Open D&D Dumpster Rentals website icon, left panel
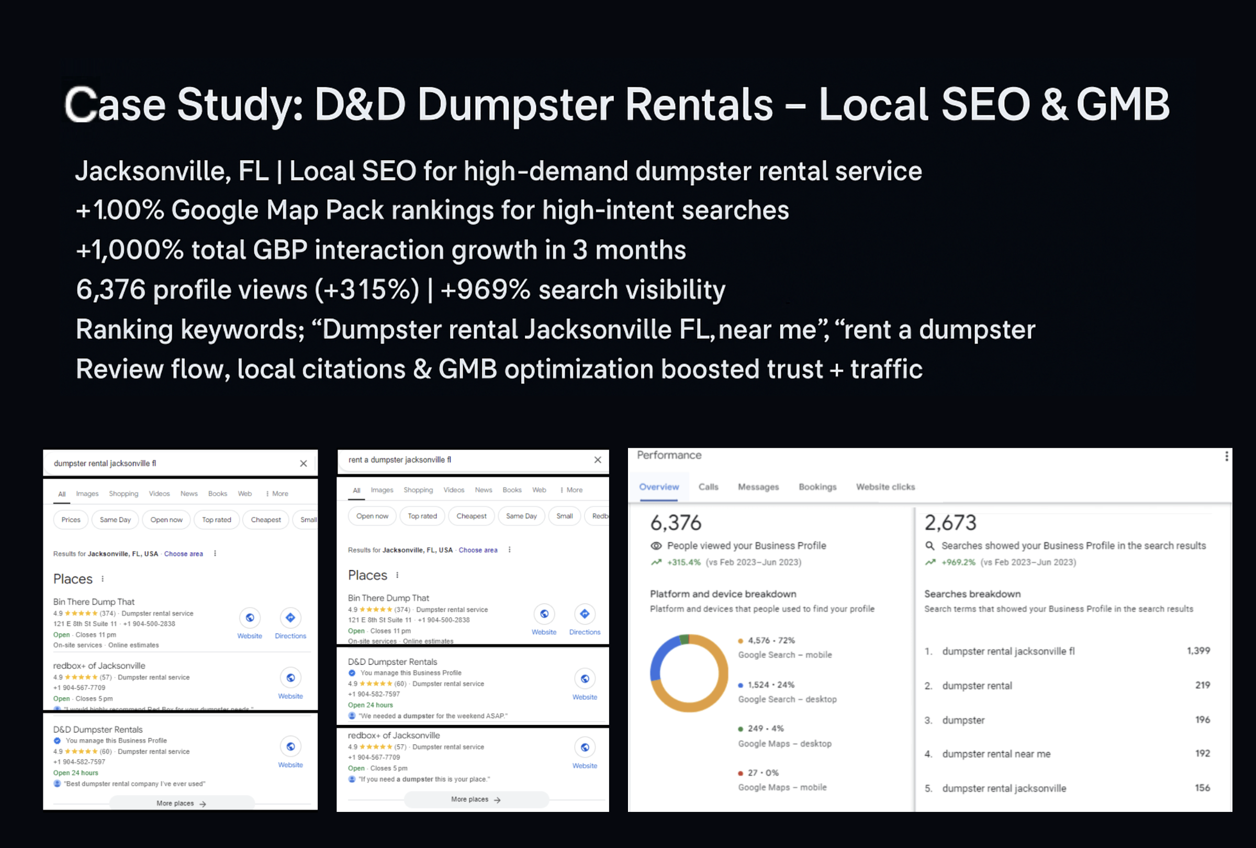Image resolution: width=1256 pixels, height=848 pixels. point(291,746)
